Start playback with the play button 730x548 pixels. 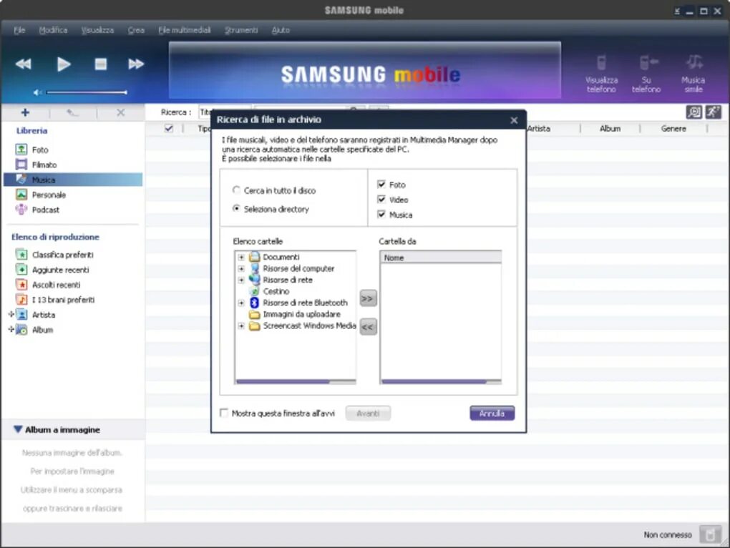63,64
